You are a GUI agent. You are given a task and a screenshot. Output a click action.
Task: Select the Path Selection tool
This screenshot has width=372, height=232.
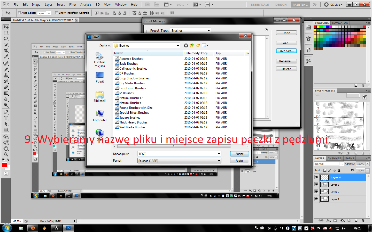coord(6,124)
